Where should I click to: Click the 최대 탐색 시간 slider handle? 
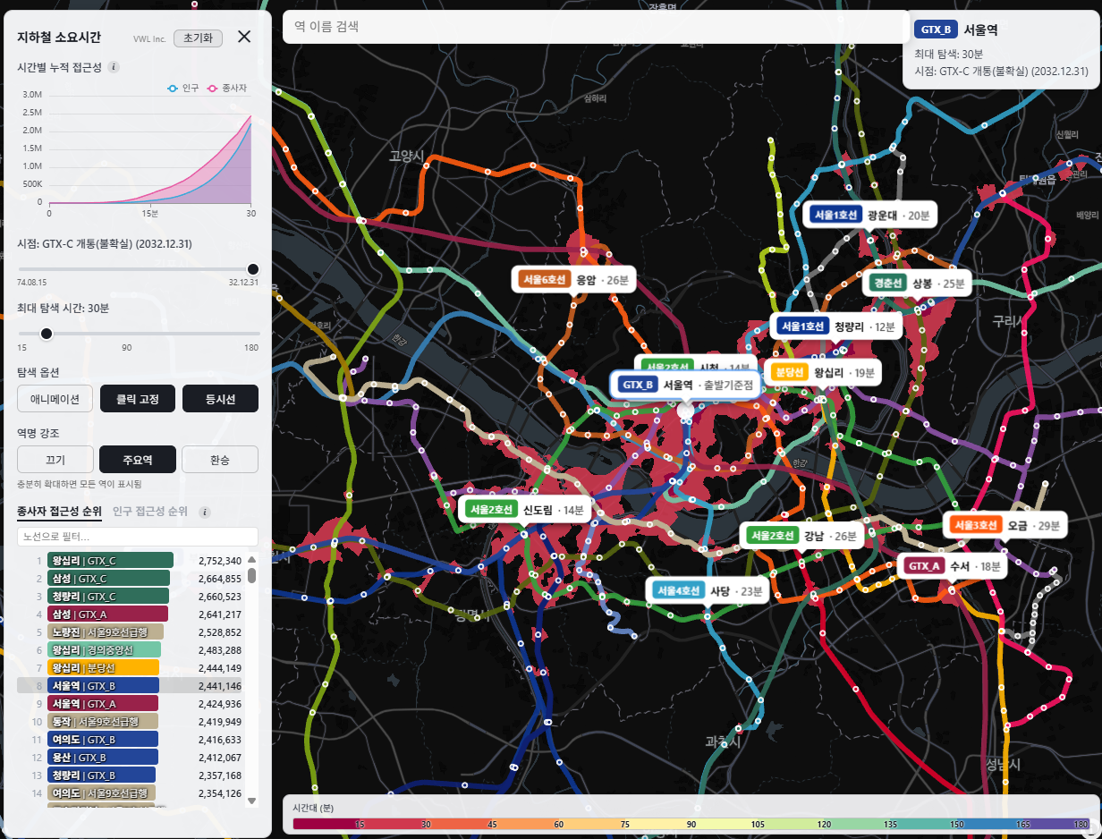tap(47, 334)
